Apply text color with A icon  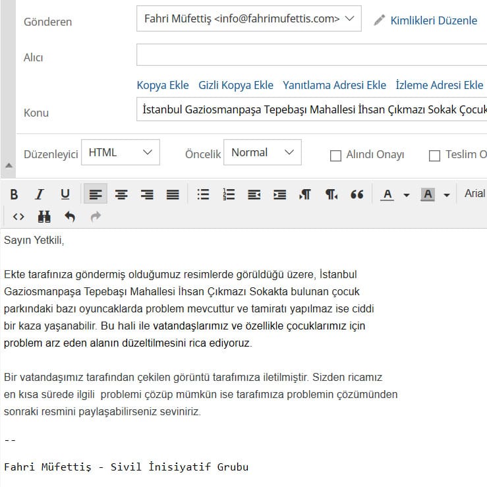(x=387, y=195)
